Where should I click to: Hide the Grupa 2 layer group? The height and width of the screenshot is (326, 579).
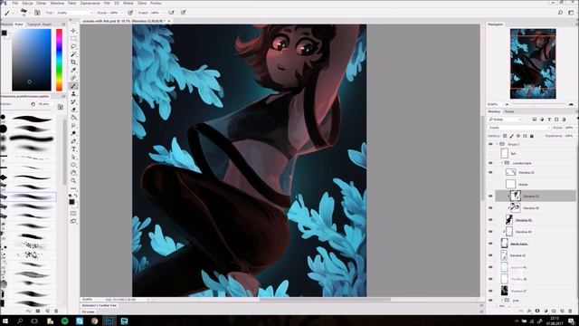click(490, 144)
